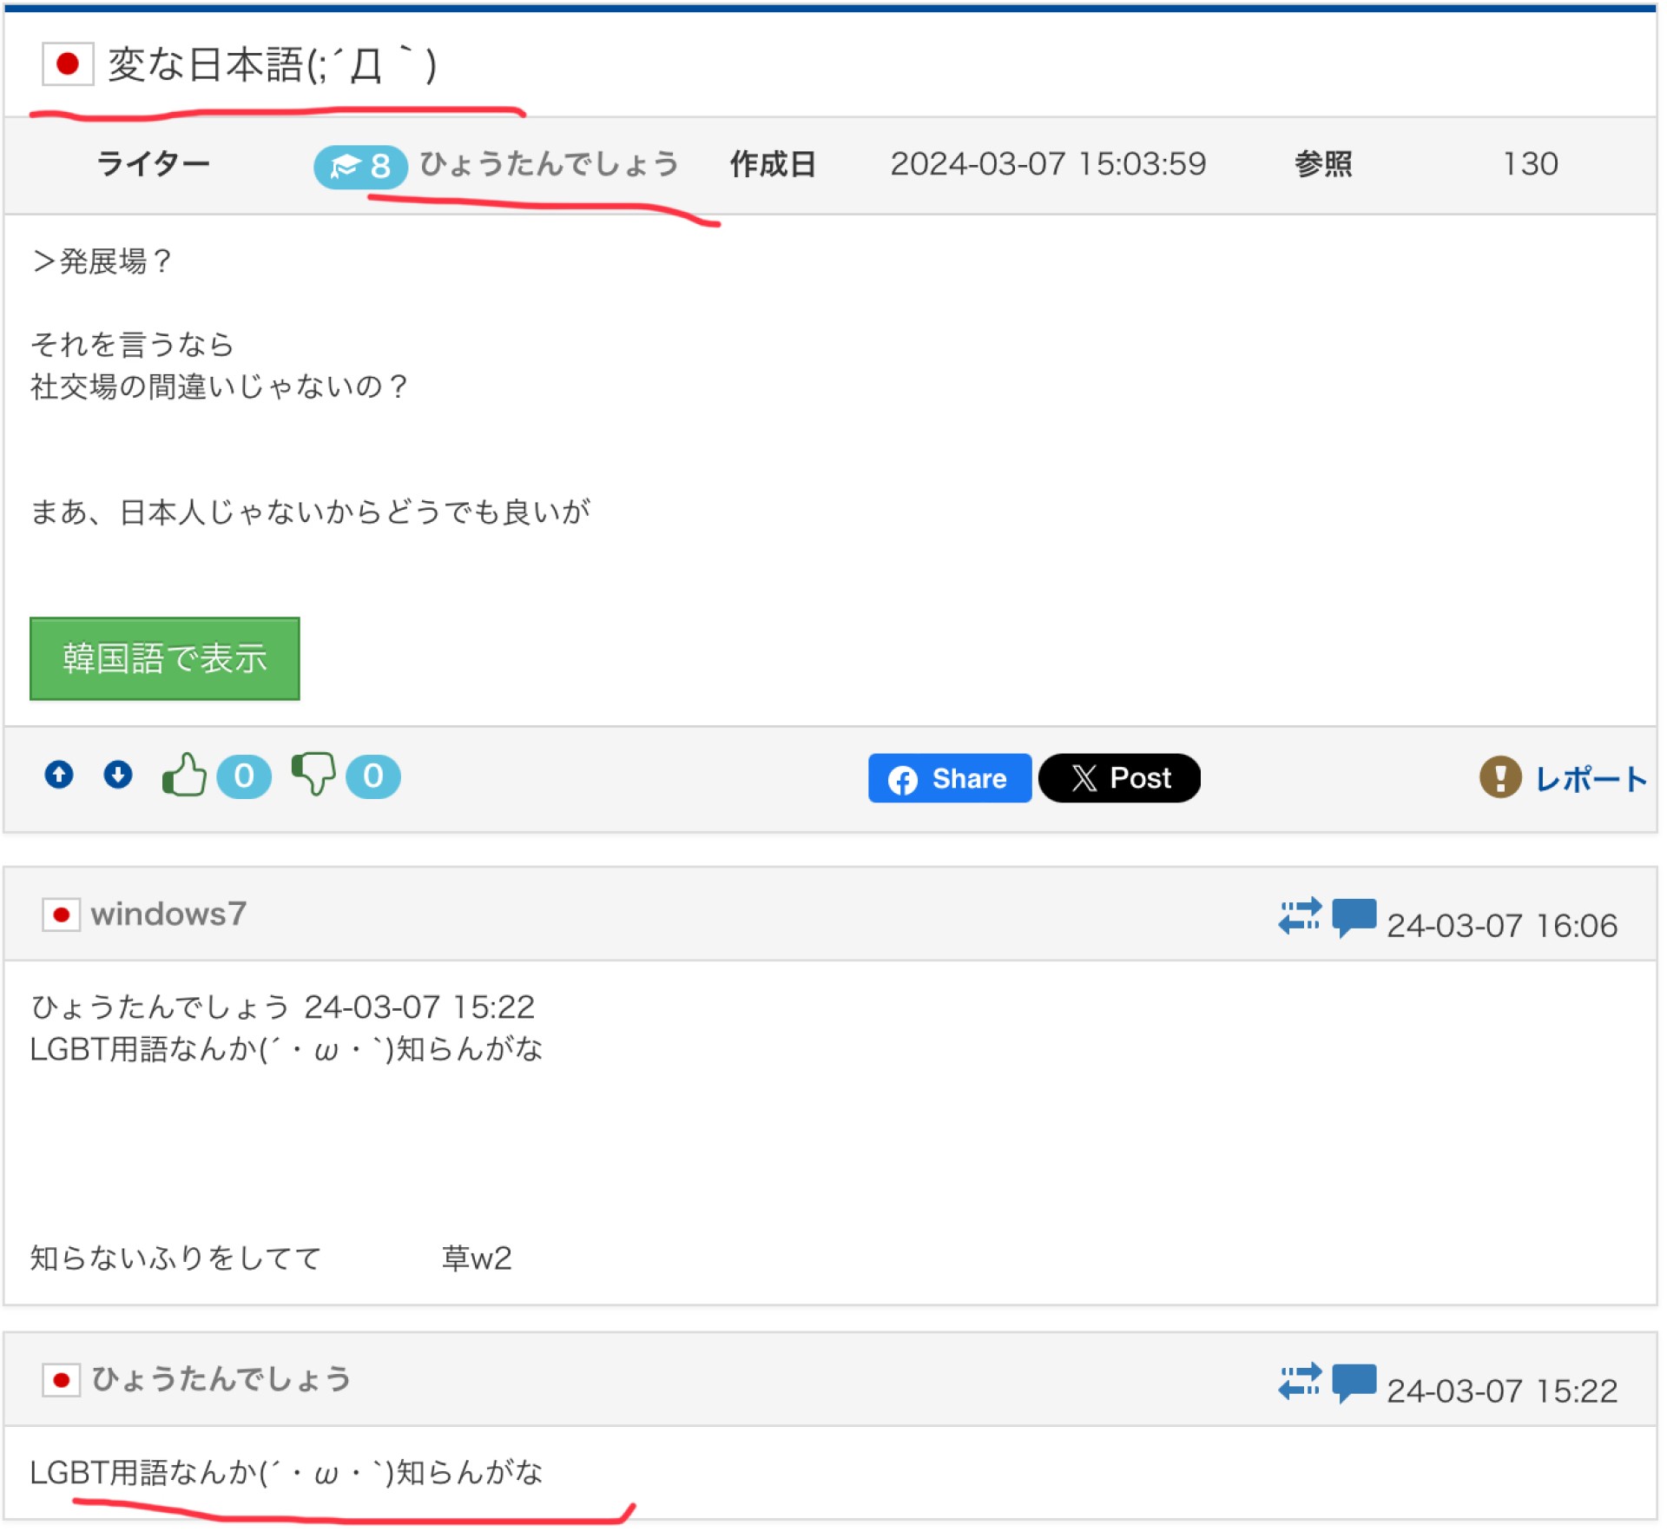Image resolution: width=1667 pixels, height=1539 pixels.
Task: Open the レポート link
Action: point(1591,779)
